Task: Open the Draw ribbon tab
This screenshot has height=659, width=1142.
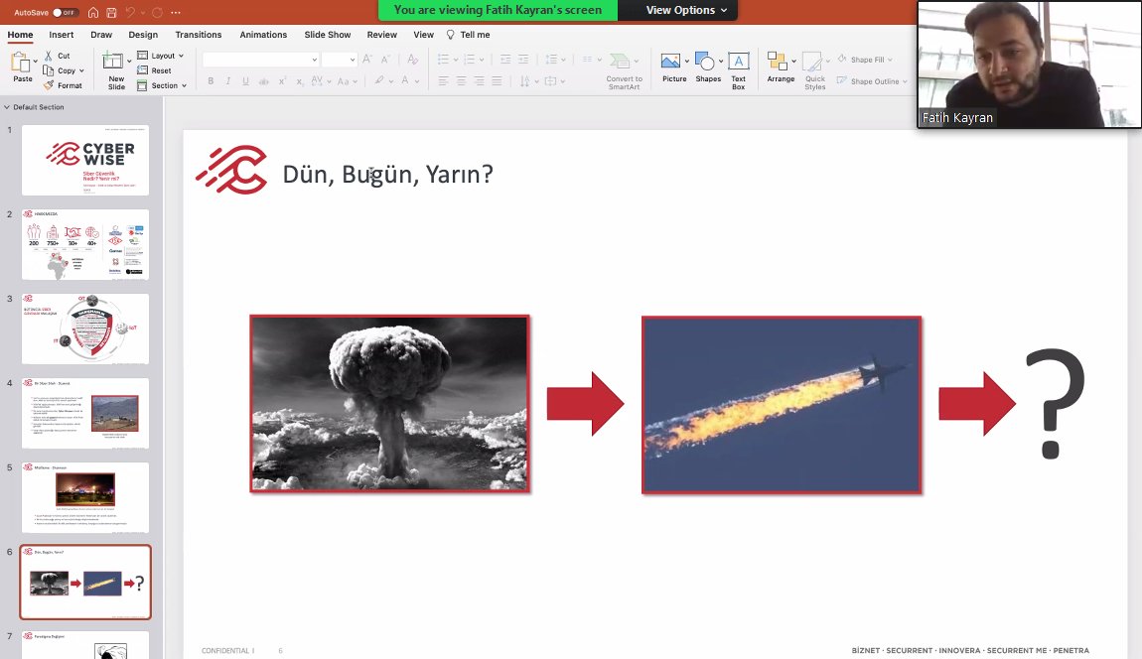Action: (x=101, y=34)
